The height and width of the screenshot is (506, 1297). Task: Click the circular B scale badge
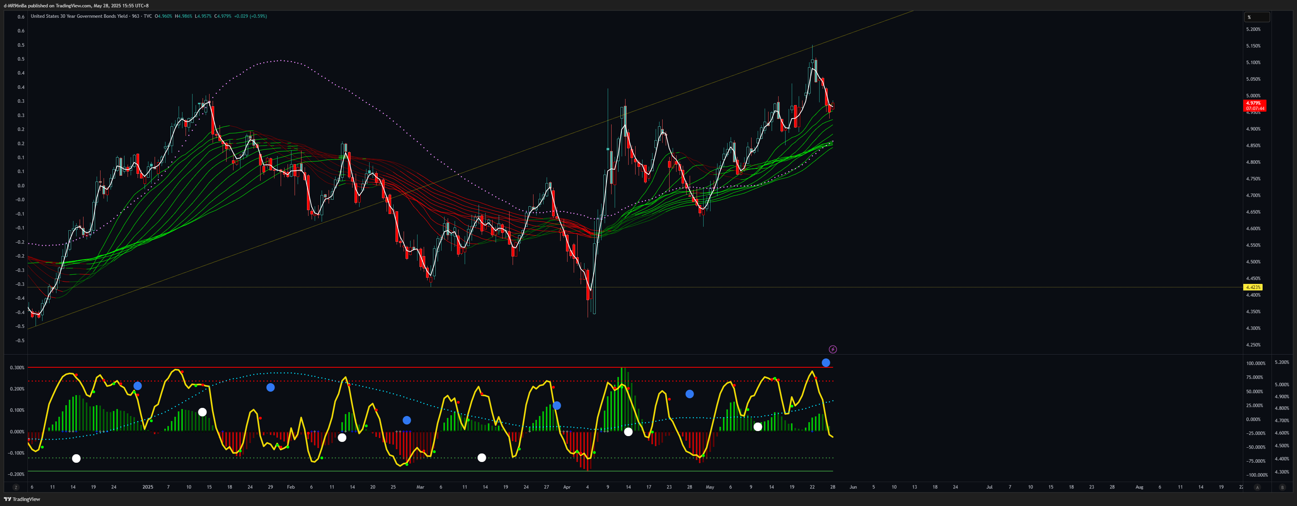(1282, 487)
